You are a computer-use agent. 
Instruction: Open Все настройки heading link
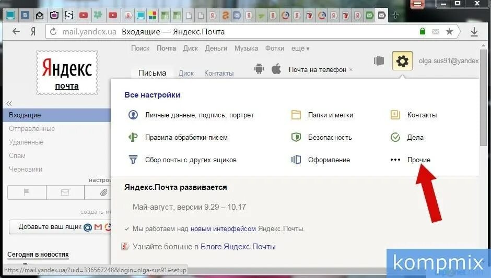pyautogui.click(x=152, y=95)
